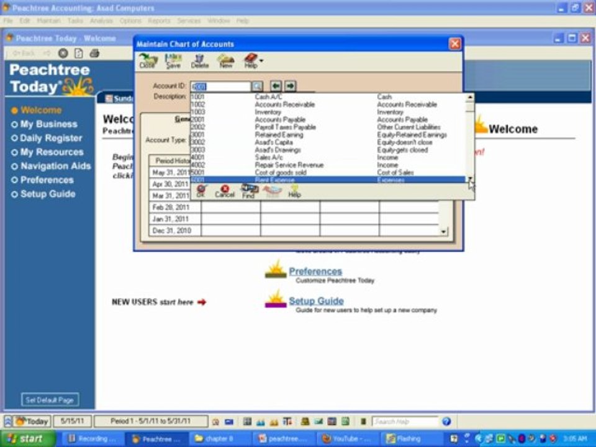The height and width of the screenshot is (447, 596).
Task: Switch to chapter 8 folder in taskbar
Action: tap(220, 439)
